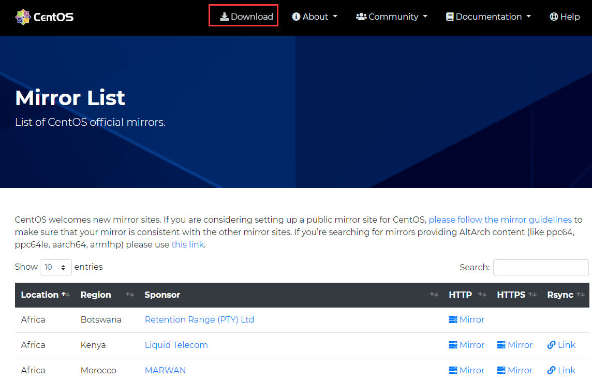Click the Mirror List heading

[x=70, y=98]
